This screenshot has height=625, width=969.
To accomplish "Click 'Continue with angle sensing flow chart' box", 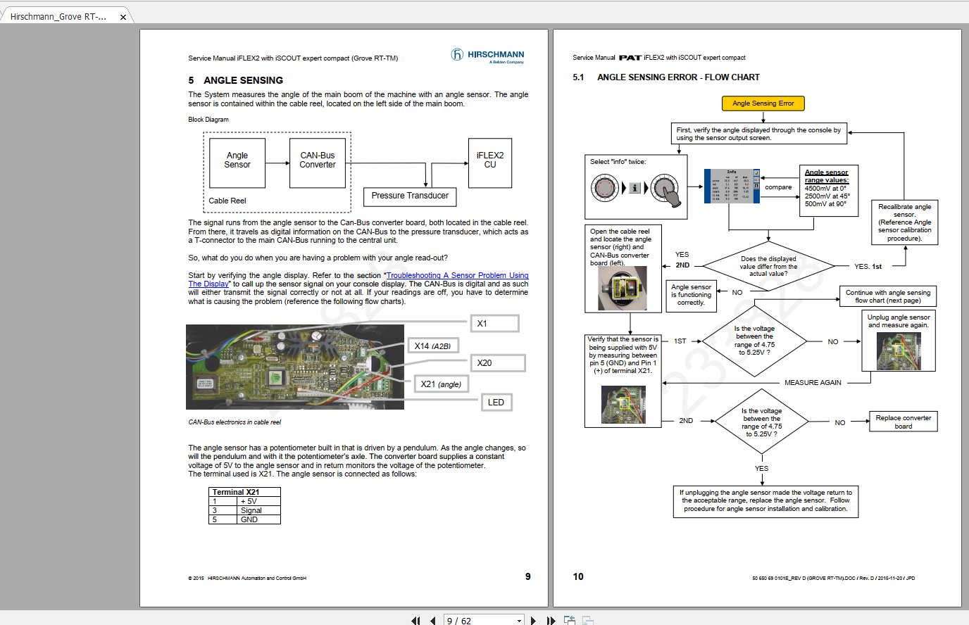I will (x=888, y=296).
